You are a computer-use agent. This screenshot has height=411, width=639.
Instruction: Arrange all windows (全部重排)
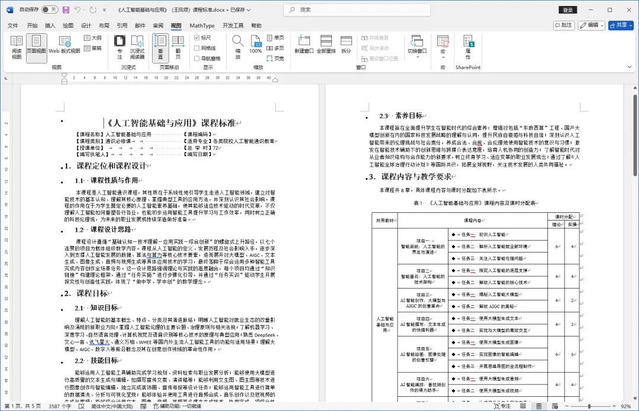click(326, 45)
